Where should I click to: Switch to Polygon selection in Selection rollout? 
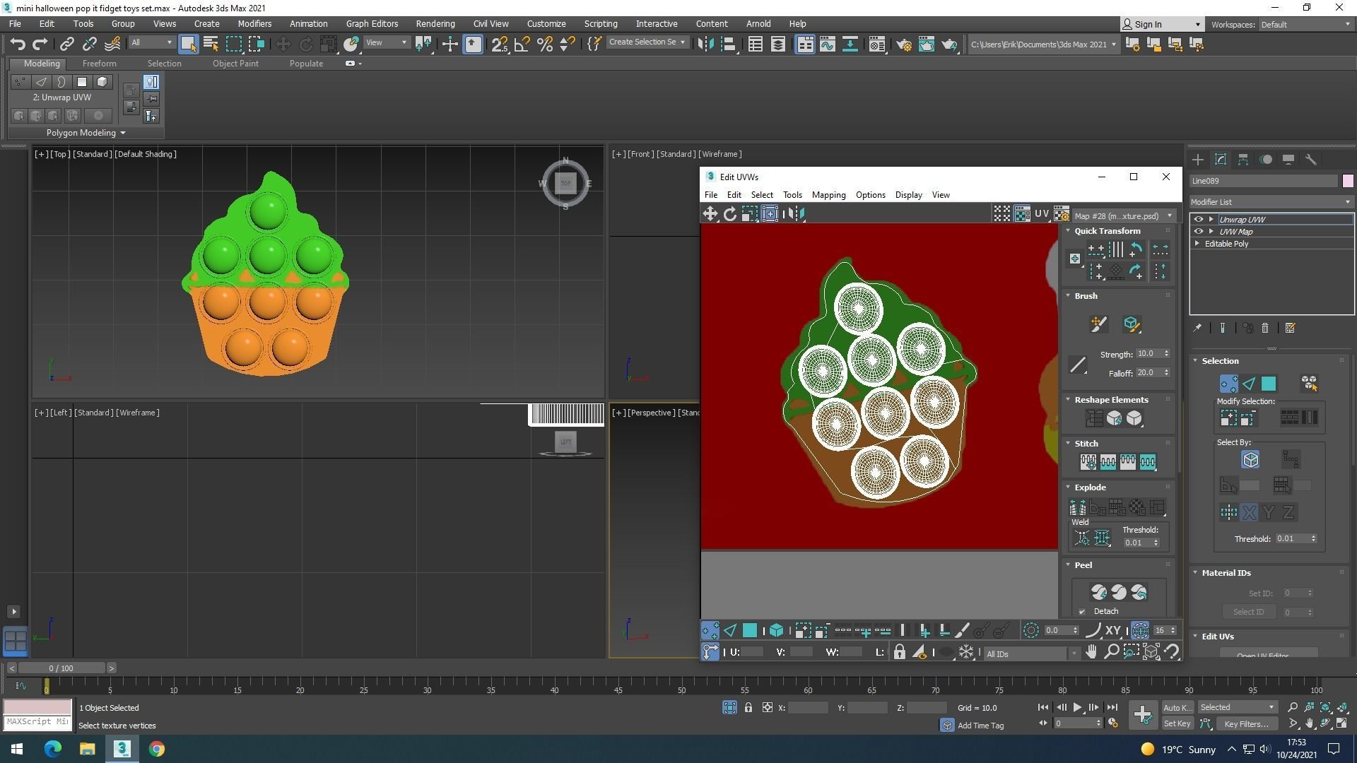[1269, 384]
